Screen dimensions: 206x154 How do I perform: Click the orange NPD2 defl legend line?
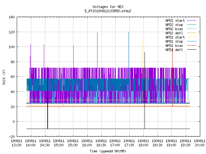(192, 33)
